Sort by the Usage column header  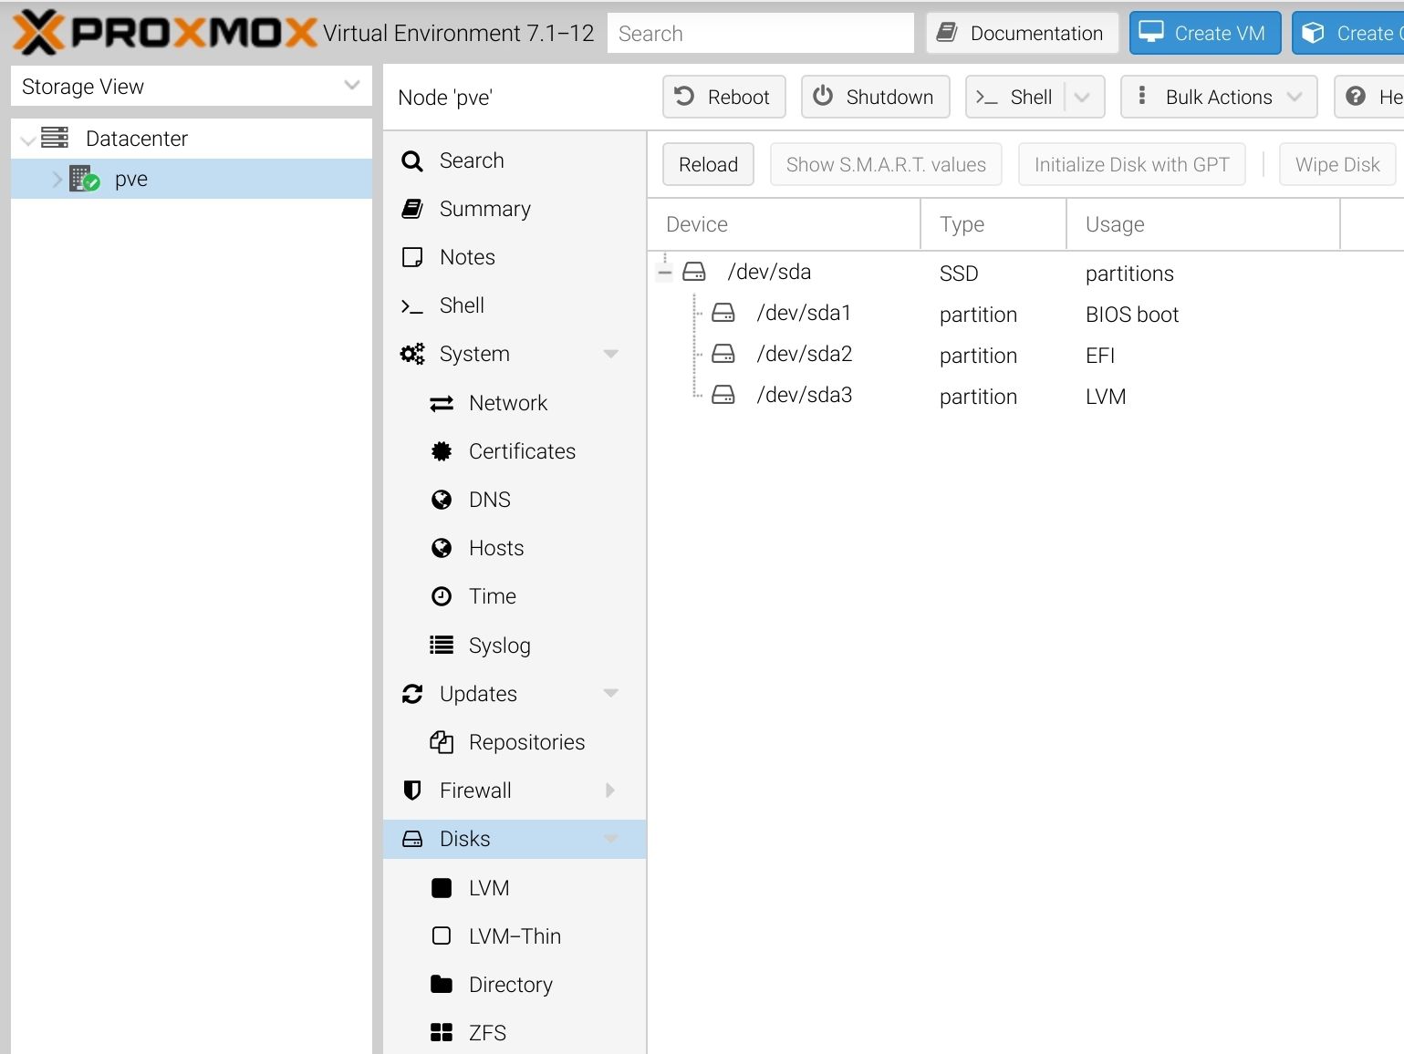(1203, 224)
